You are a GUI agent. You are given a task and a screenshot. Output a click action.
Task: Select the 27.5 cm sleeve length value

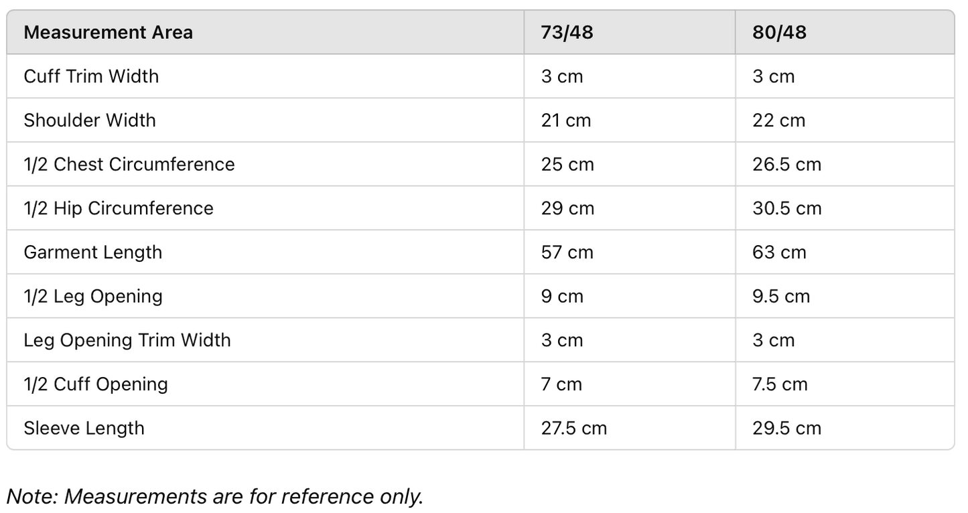[573, 428]
